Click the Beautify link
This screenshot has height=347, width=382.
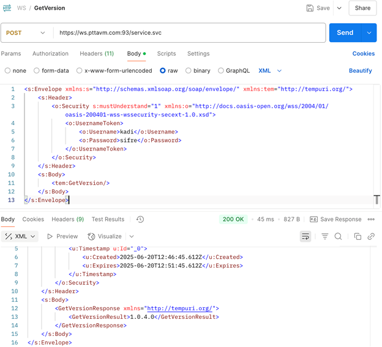[x=360, y=70]
